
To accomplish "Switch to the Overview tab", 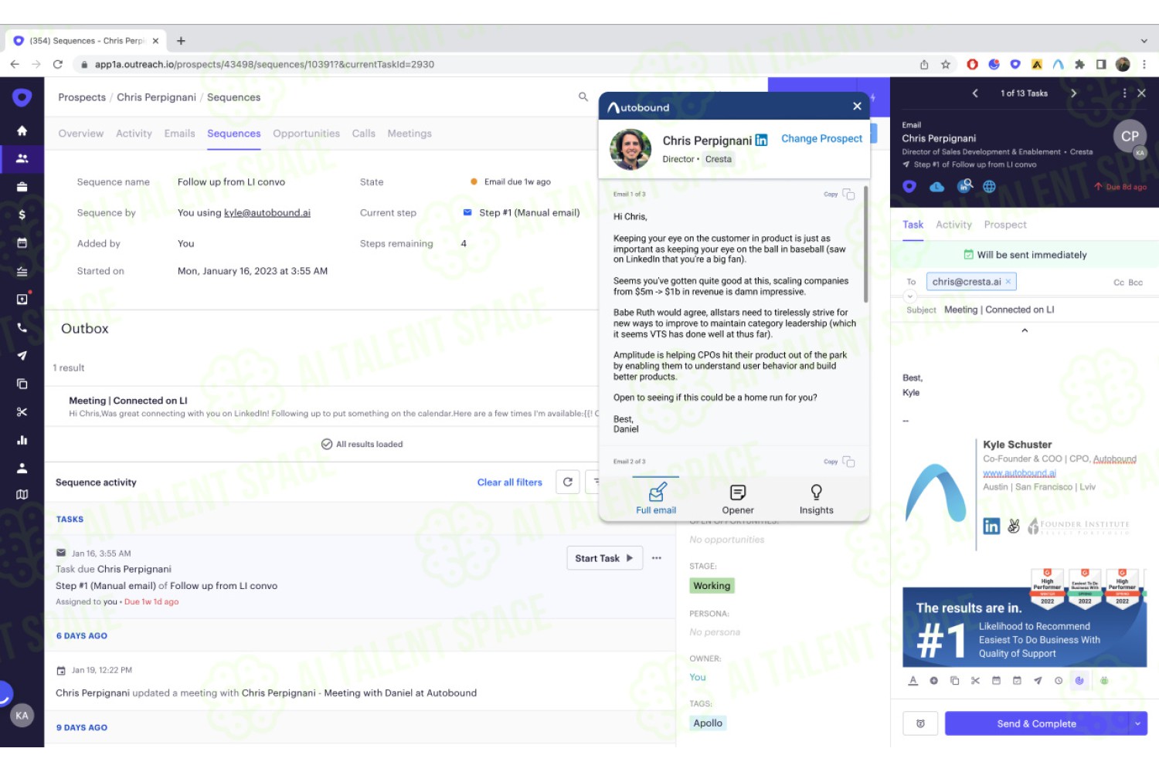I will tap(80, 134).
